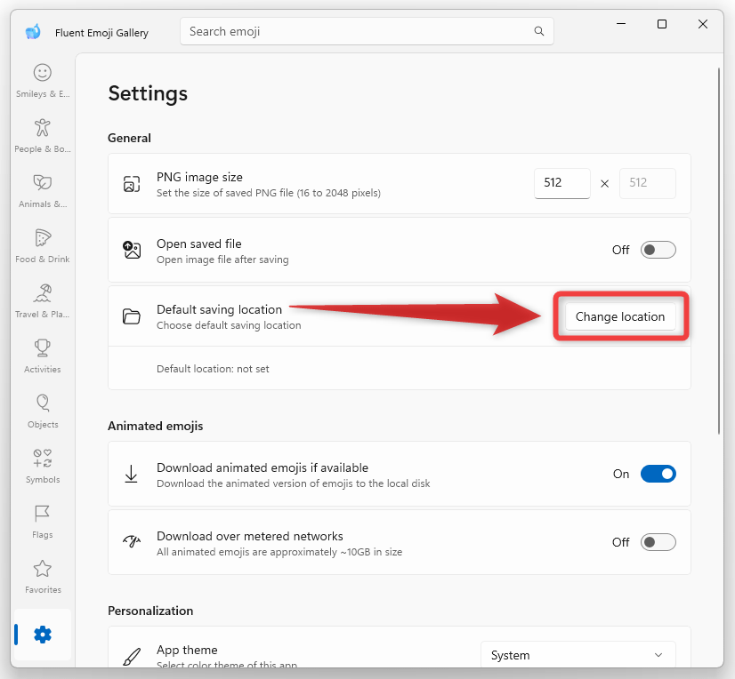Open the Animals & Nature category
The width and height of the screenshot is (735, 679).
click(42, 191)
